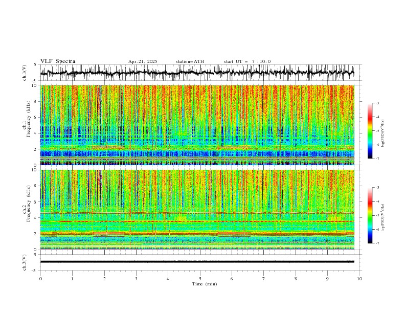405x313 pixels.
Task: Click time axis tick label "9"
Action: click(x=327, y=279)
